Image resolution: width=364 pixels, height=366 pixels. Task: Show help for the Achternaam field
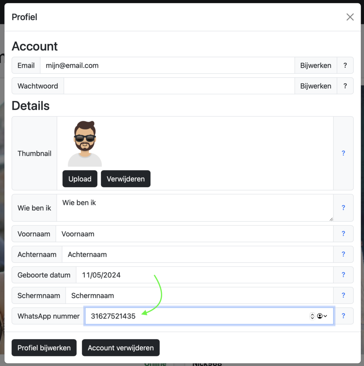[x=343, y=254]
